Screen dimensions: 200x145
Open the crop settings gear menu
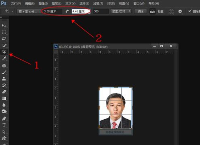click(180, 11)
